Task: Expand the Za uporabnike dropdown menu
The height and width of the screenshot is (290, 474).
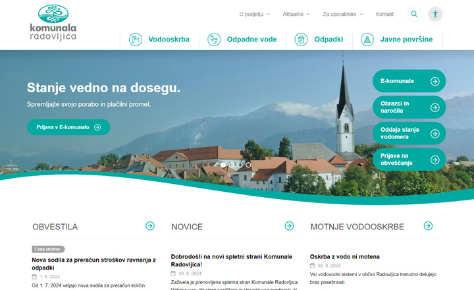Action: (x=343, y=14)
